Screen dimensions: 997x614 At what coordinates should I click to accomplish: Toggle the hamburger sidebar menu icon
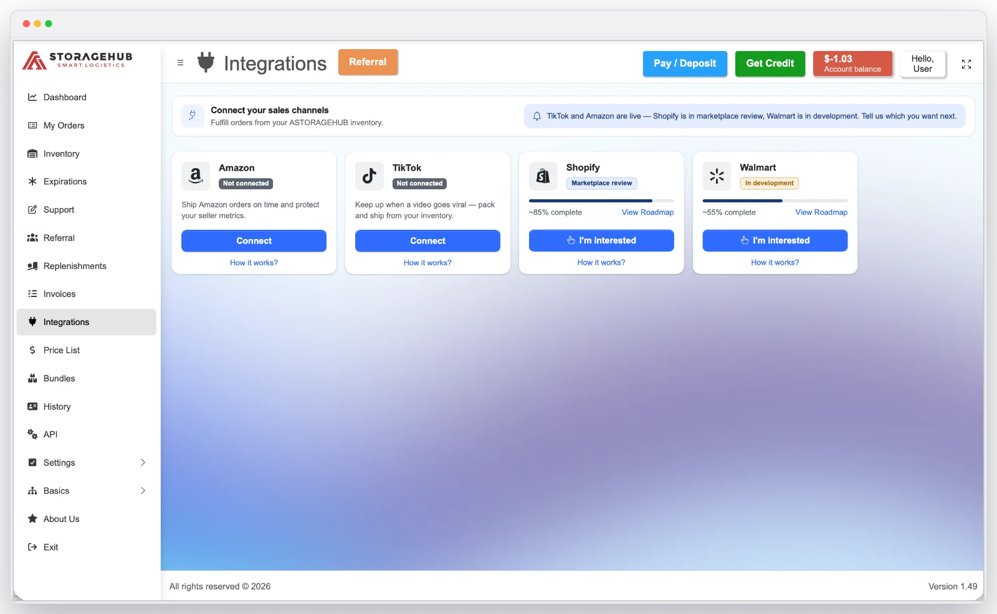pos(180,63)
